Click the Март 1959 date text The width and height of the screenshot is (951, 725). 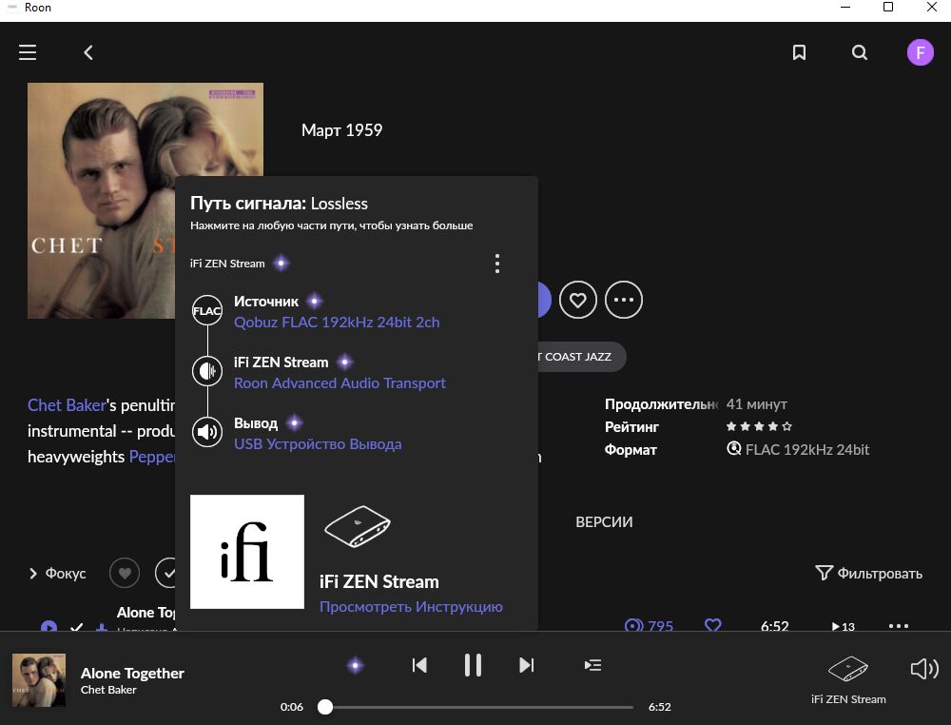click(342, 130)
